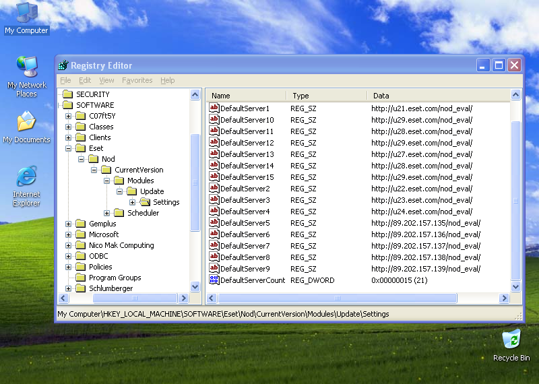Select the Policies key in tree
Viewport: 539px width, 384px height.
click(100, 267)
